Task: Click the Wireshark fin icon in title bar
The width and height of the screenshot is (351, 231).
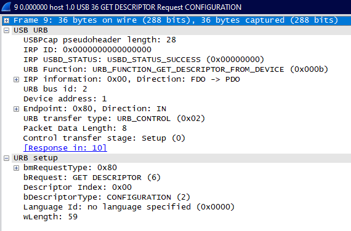Action: [6, 7]
